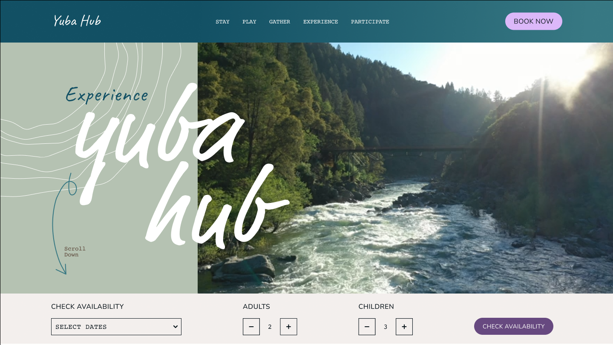The width and height of the screenshot is (613, 345).
Task: Open the Select Dates dropdown
Action: (x=116, y=327)
